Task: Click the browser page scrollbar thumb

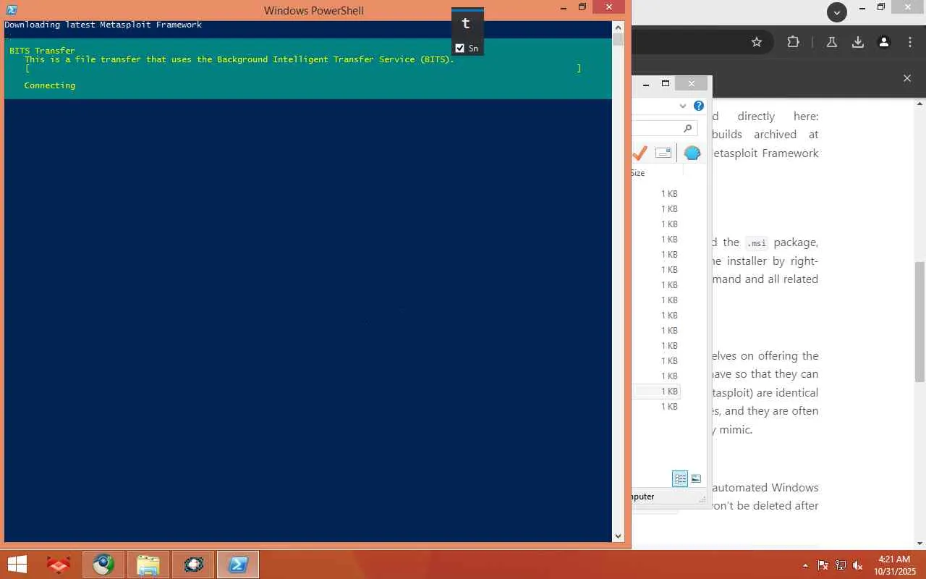Action: point(919,322)
